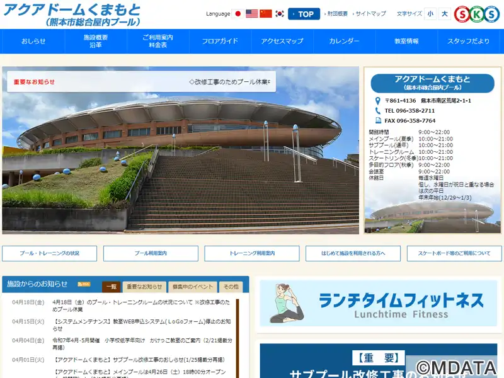
Task: Open the 教室情報 menu item
Action: 406,41
